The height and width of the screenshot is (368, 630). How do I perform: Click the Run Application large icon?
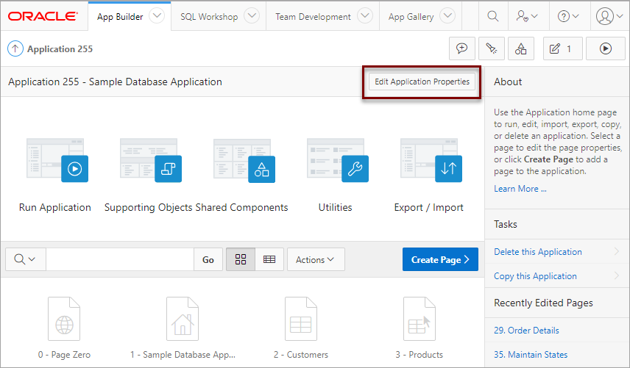pos(57,160)
